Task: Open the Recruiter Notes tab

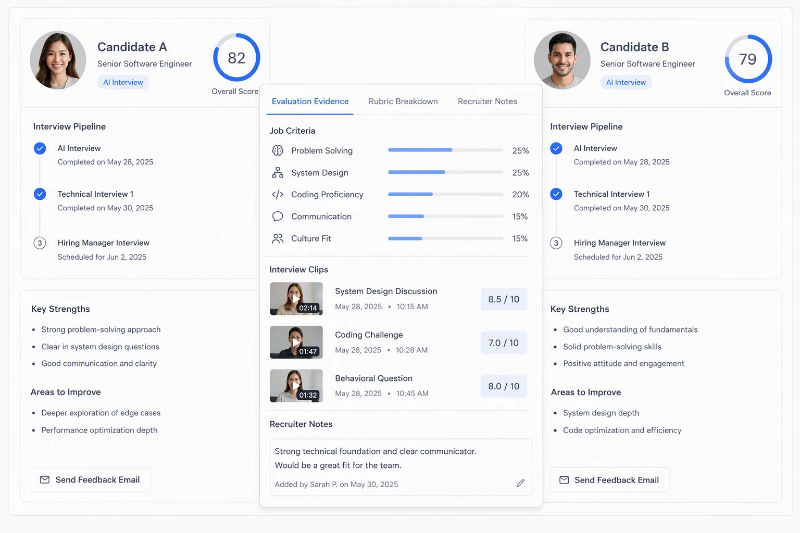Action: click(x=488, y=101)
